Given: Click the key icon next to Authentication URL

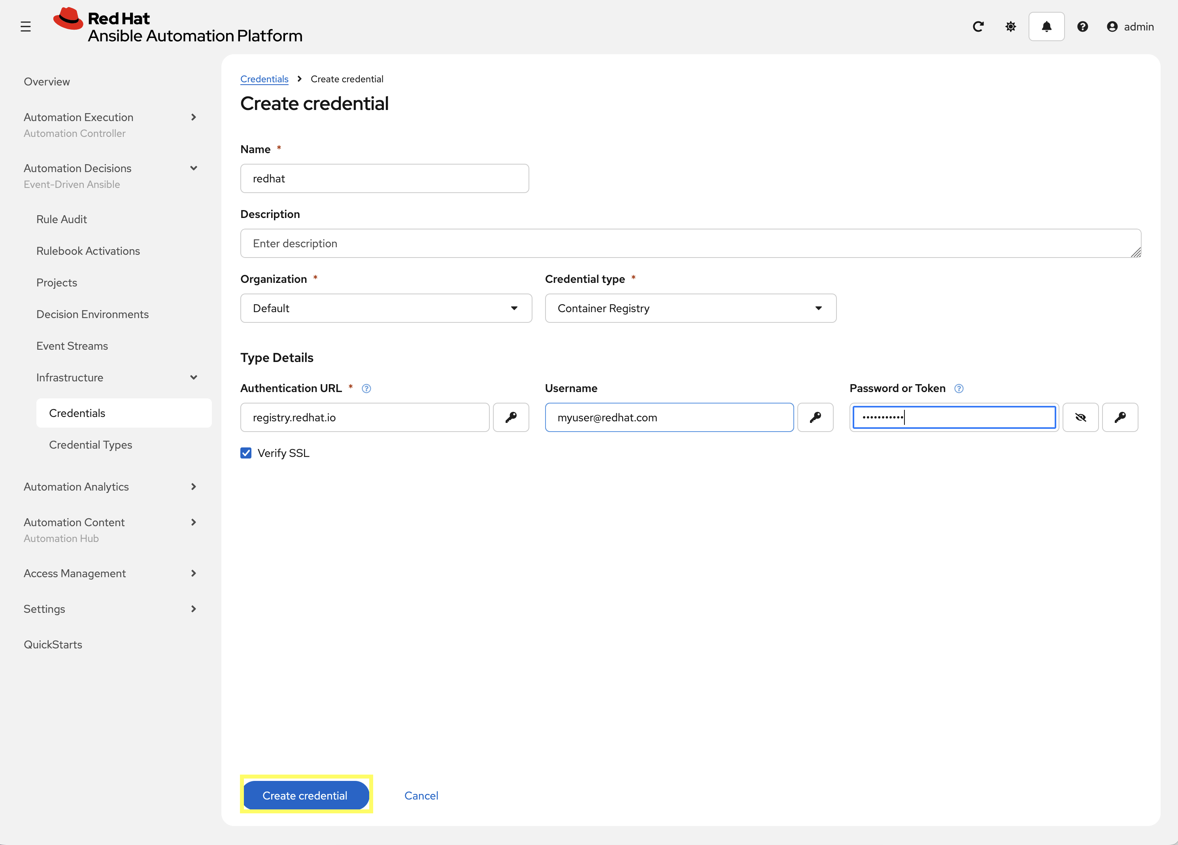Looking at the screenshot, I should [511, 417].
